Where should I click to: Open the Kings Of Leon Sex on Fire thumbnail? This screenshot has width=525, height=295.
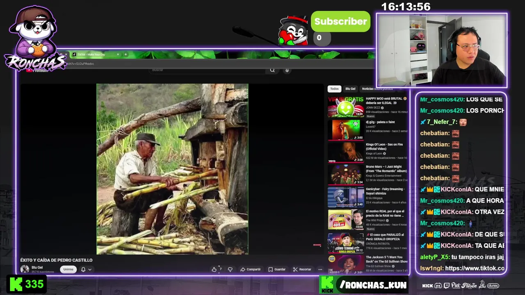tap(346, 152)
